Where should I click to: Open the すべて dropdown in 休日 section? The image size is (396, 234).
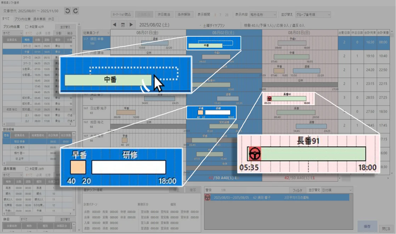pos(31,219)
